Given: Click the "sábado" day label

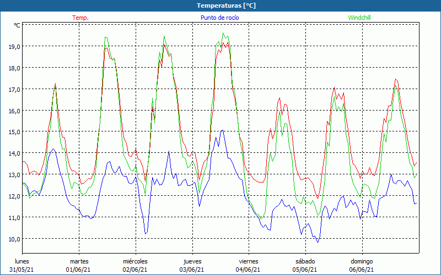Looking at the screenshot, I should 305,261.
